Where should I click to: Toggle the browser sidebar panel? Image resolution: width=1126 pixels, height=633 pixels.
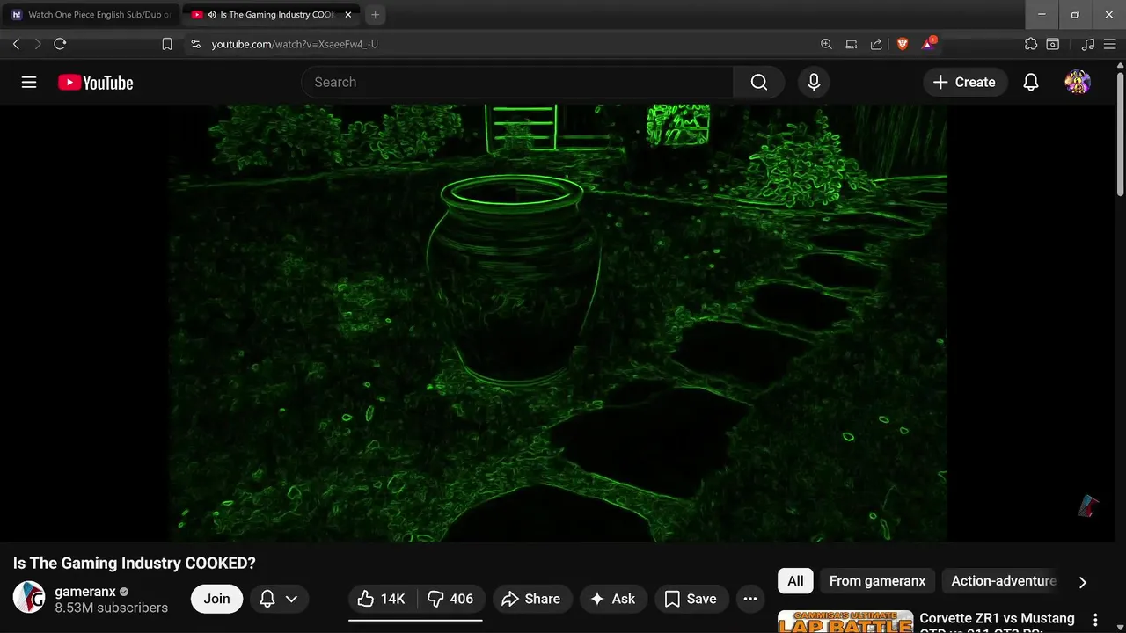pyautogui.click(x=1053, y=44)
